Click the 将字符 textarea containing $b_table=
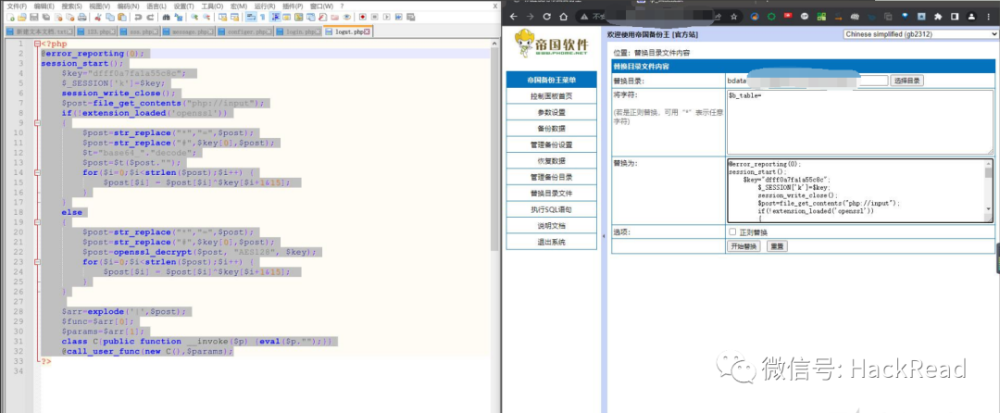Screen dimensions: 1000x413 (x=859, y=121)
